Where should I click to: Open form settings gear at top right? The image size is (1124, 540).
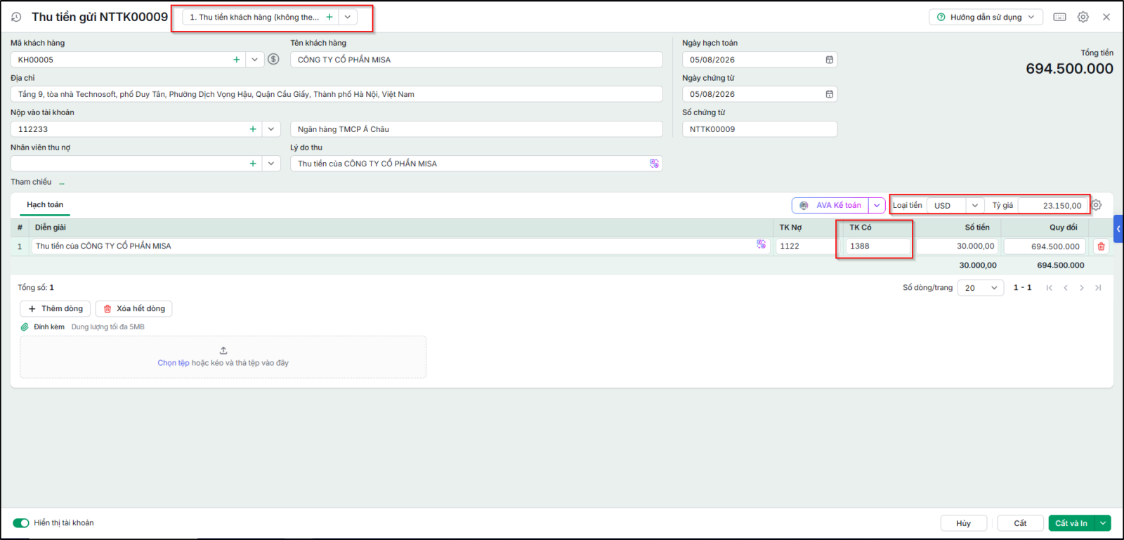point(1083,17)
